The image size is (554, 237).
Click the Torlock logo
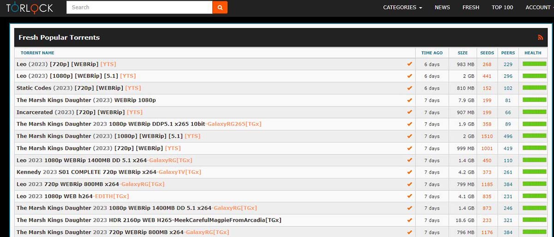point(30,7)
